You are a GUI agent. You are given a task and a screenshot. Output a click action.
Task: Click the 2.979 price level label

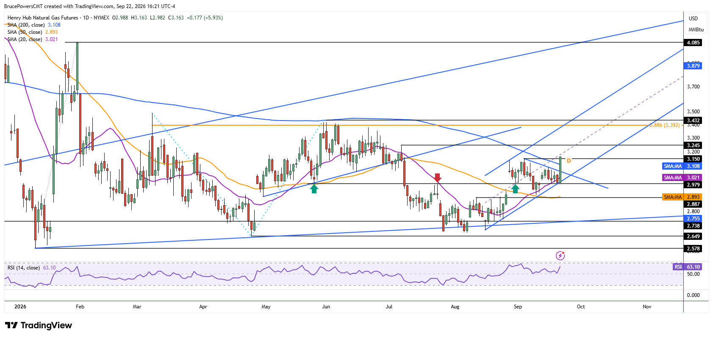(x=693, y=185)
